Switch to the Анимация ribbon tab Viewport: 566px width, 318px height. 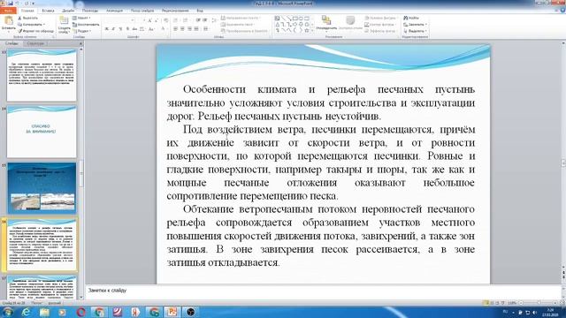114,11
